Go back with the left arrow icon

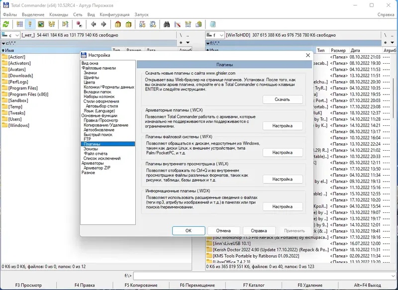coord(94,24)
